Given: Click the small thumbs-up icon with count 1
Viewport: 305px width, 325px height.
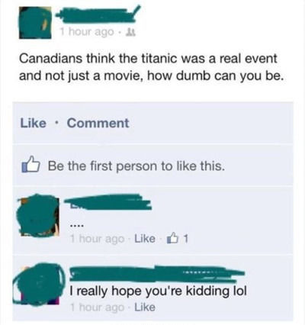Looking at the screenshot, I should [172, 238].
